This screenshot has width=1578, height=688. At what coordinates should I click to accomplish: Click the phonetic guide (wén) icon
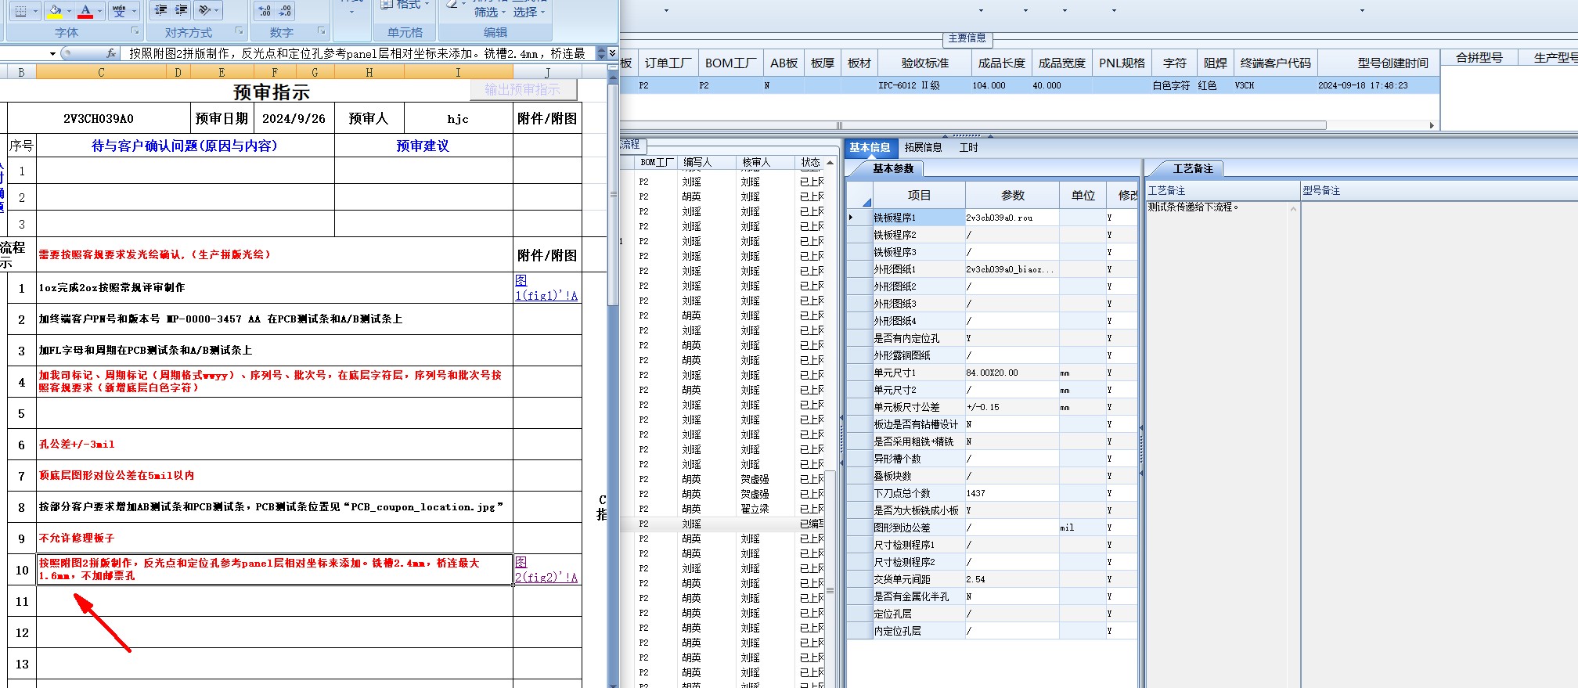coord(118,10)
